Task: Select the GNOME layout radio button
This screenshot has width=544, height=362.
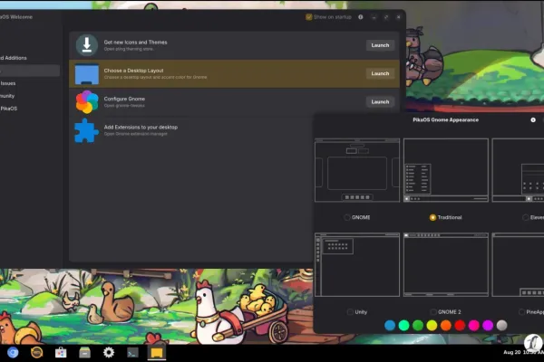Action: tap(347, 217)
